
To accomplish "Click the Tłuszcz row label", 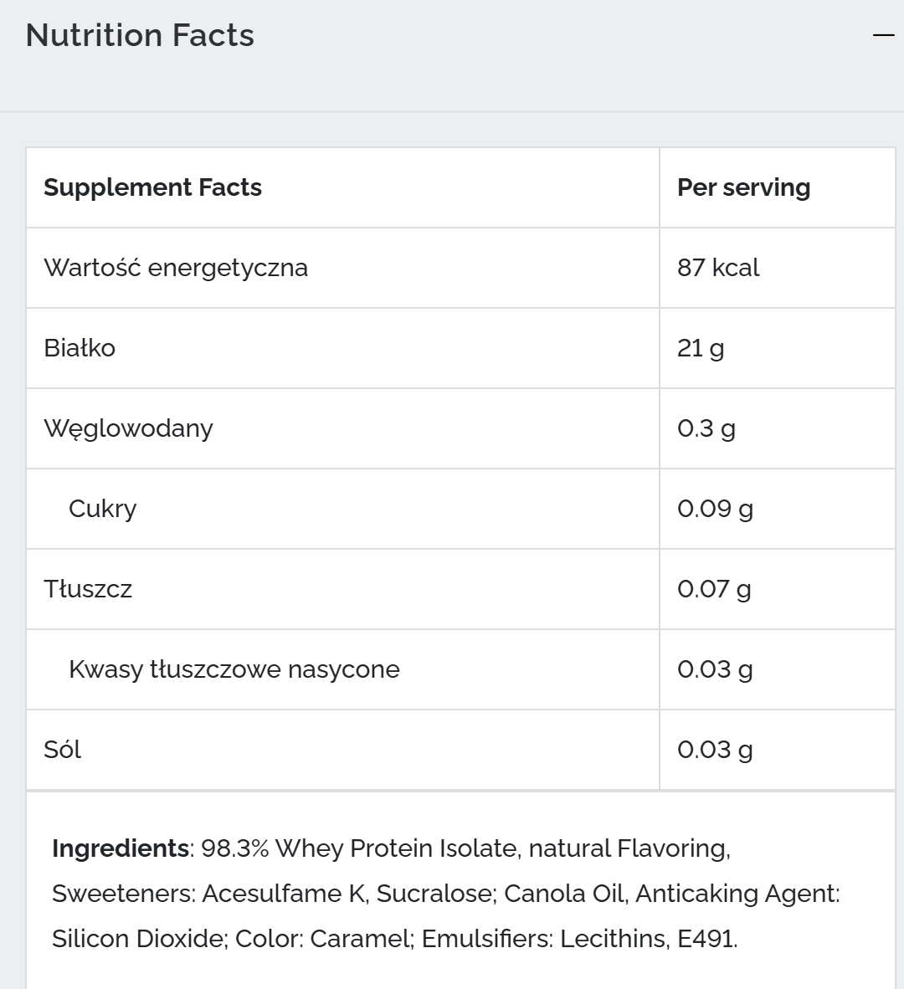I will (x=88, y=589).
